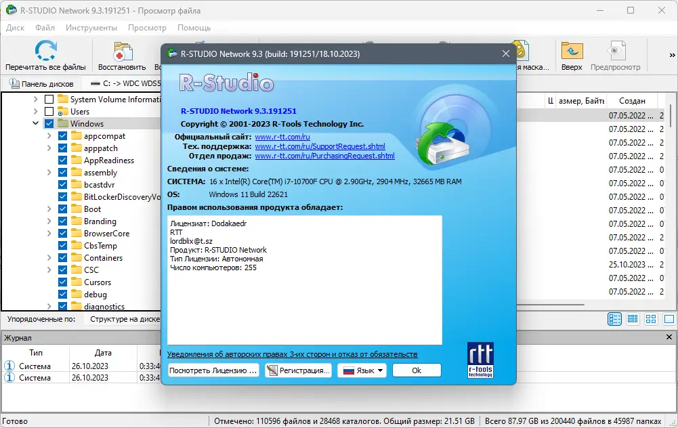Open the Инструменты menu

click(x=91, y=28)
